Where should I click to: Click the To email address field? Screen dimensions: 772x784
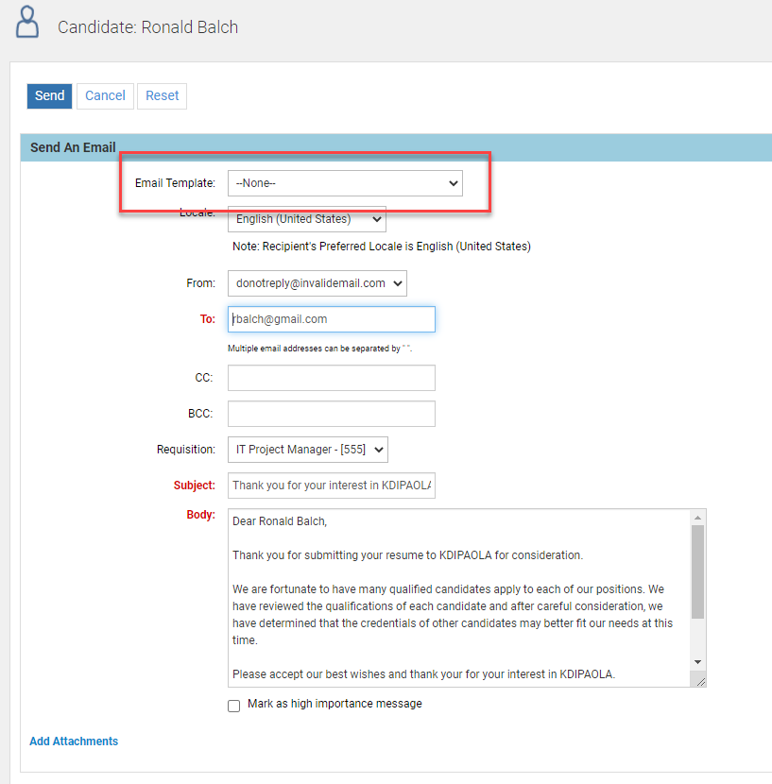pos(331,319)
